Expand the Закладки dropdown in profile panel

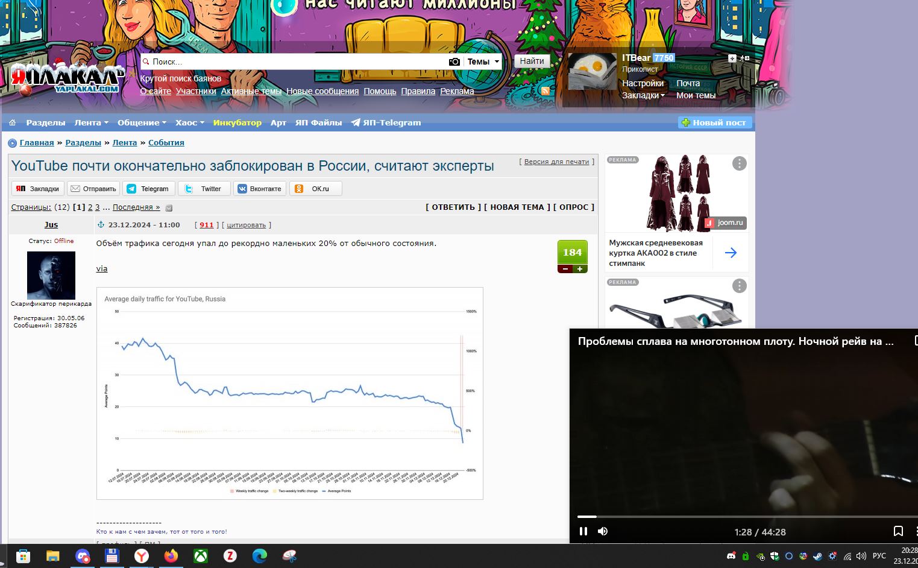643,95
